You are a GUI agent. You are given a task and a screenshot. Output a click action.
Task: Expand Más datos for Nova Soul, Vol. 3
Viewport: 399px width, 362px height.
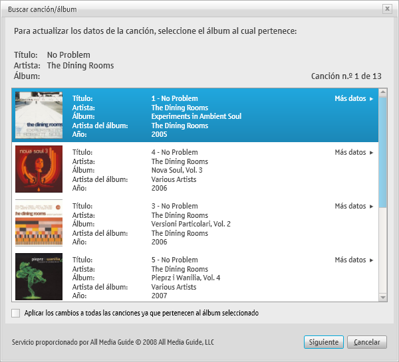[x=354, y=152]
